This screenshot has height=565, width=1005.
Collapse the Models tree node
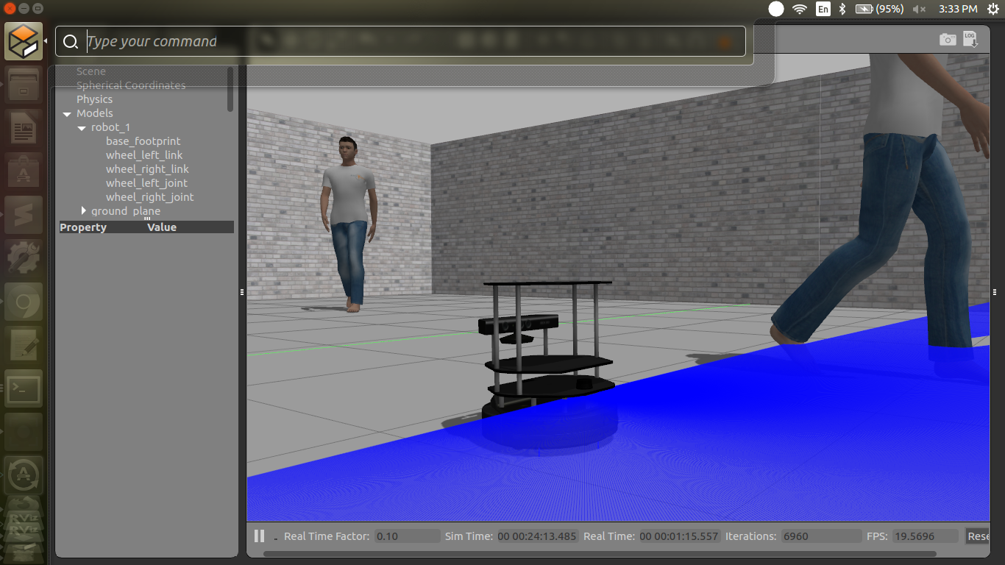pyautogui.click(x=67, y=114)
